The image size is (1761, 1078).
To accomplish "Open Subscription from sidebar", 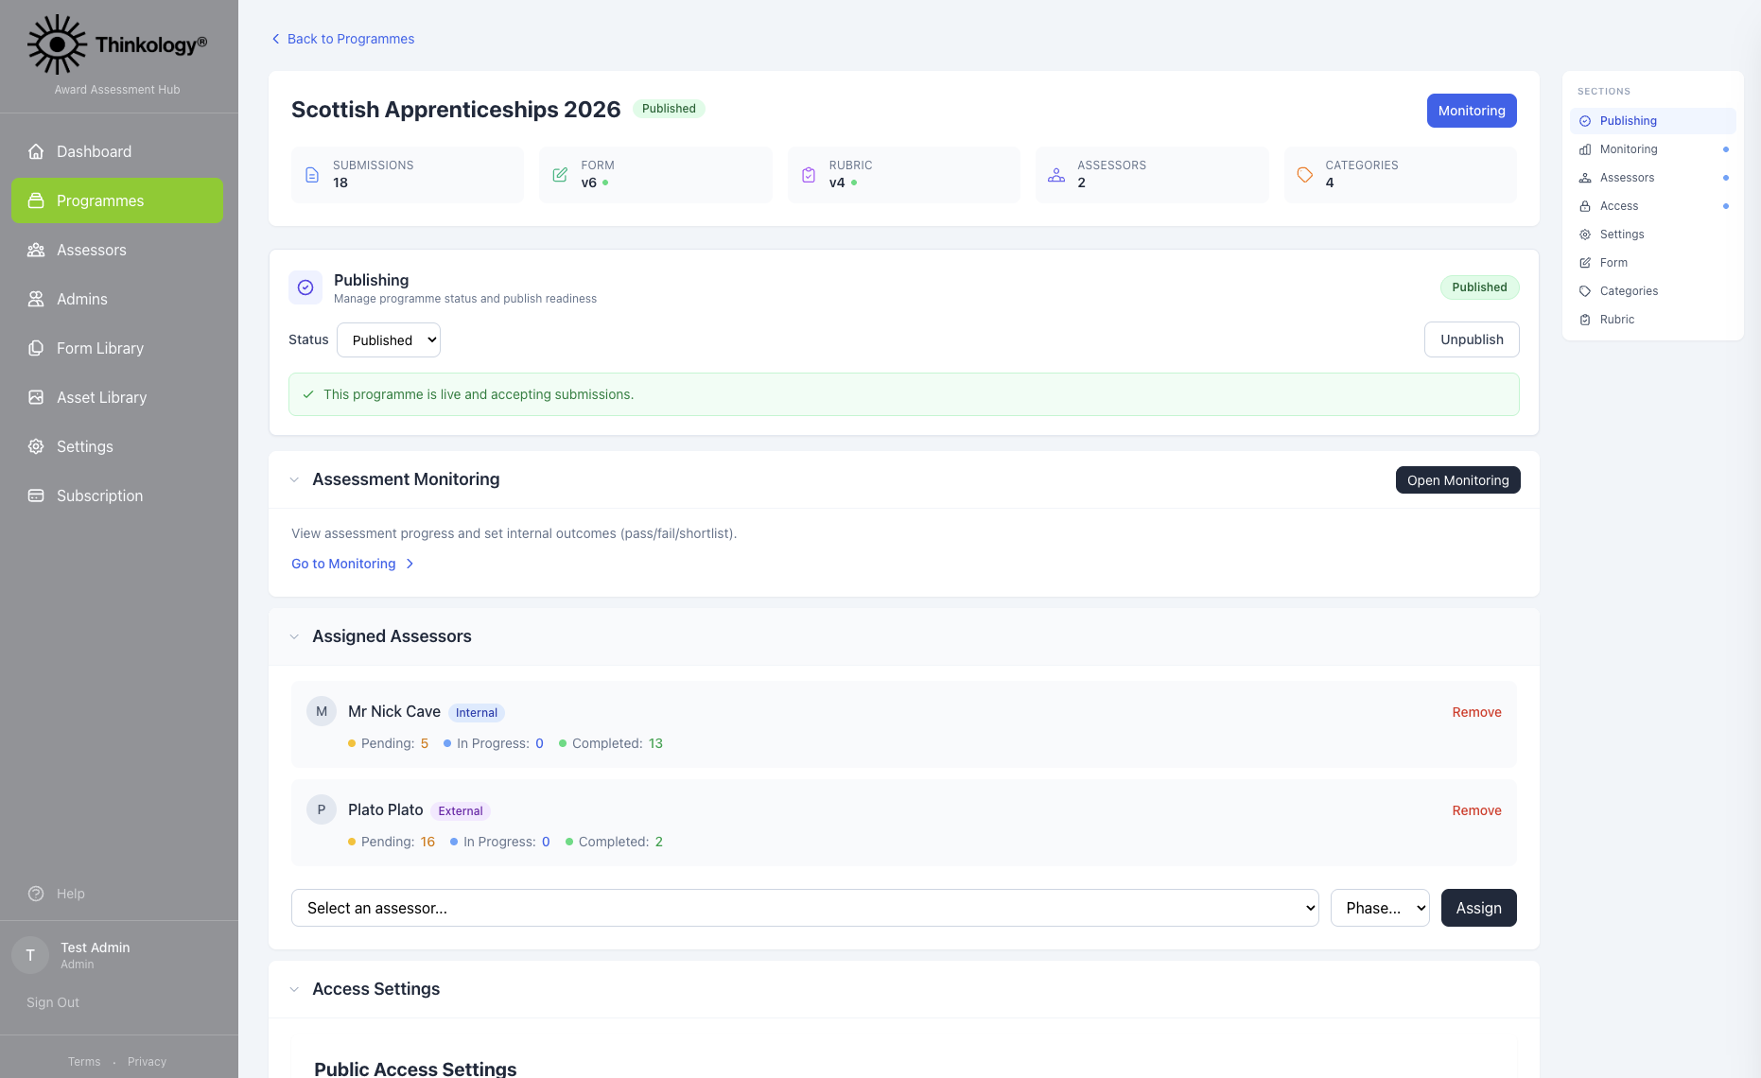I will coord(117,496).
